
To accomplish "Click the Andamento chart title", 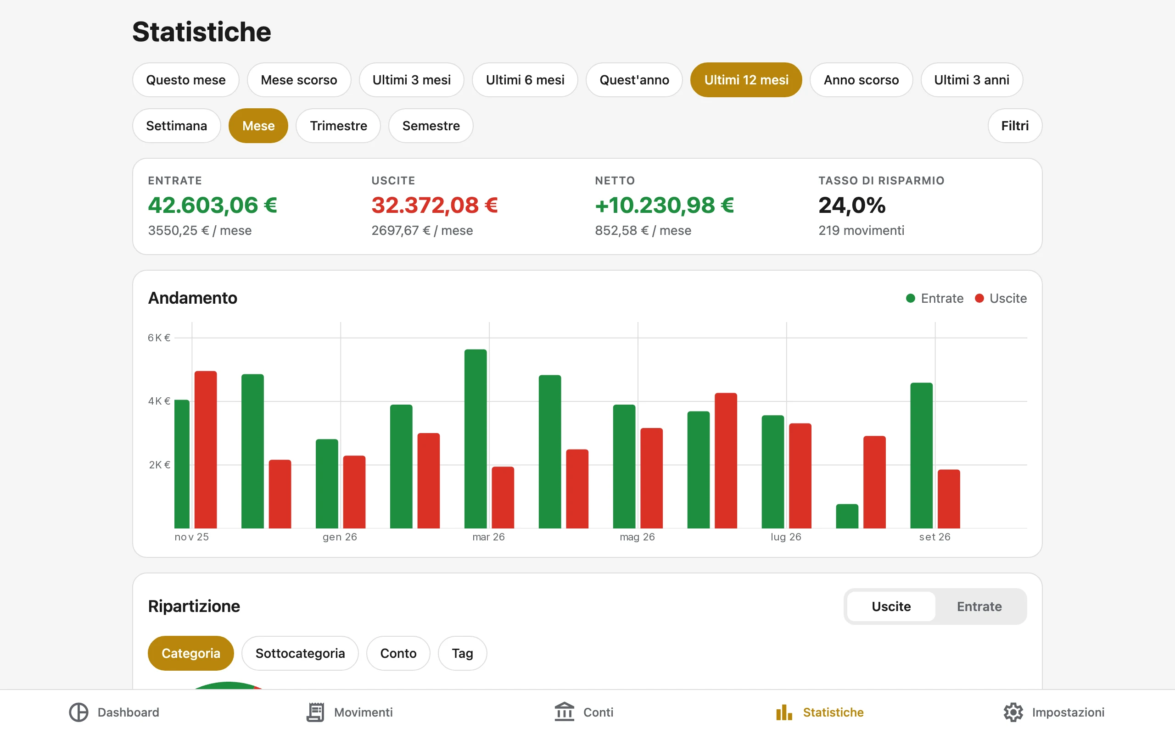I will (x=193, y=298).
